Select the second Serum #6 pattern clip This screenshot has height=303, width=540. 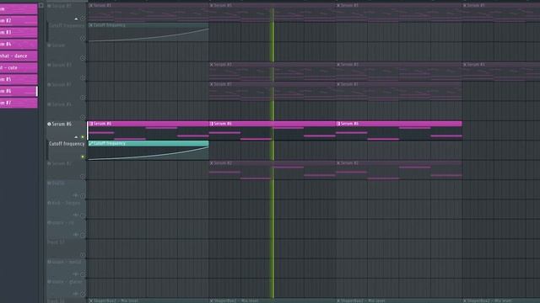coord(272,130)
